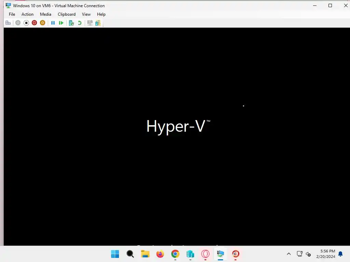Turn off the VM with the stop icon
Image resolution: width=350 pixels, height=262 pixels.
pos(26,23)
